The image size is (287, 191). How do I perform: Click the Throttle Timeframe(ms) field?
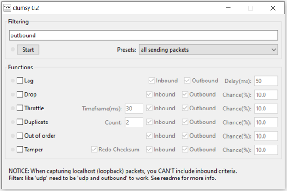point(134,109)
